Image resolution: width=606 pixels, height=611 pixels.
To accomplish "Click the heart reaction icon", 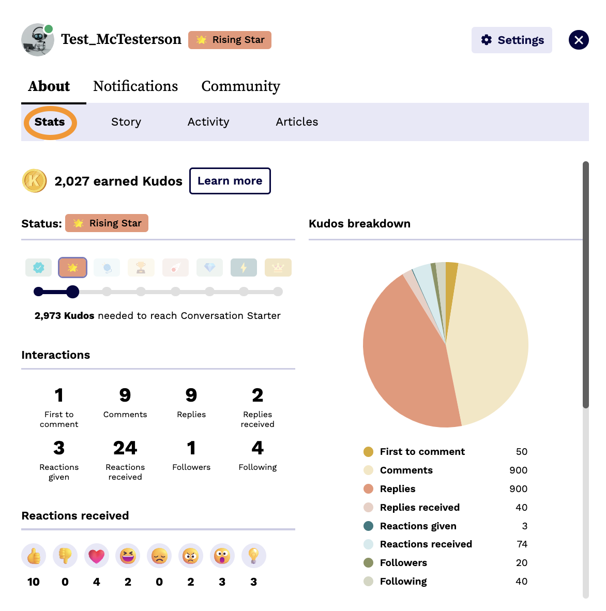I will click(96, 555).
